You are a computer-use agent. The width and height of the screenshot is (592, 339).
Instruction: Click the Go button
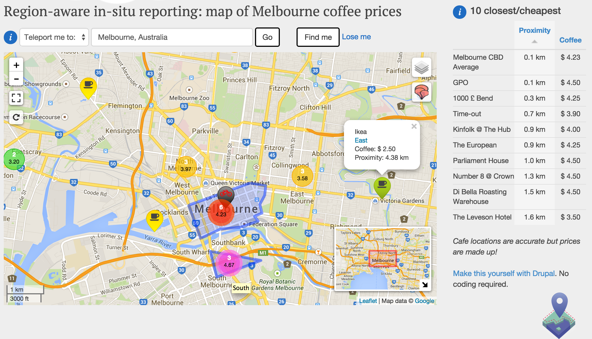tap(267, 37)
